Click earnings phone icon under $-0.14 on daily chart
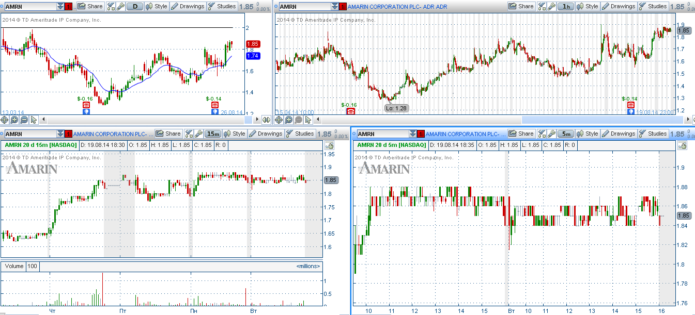 click(215, 105)
